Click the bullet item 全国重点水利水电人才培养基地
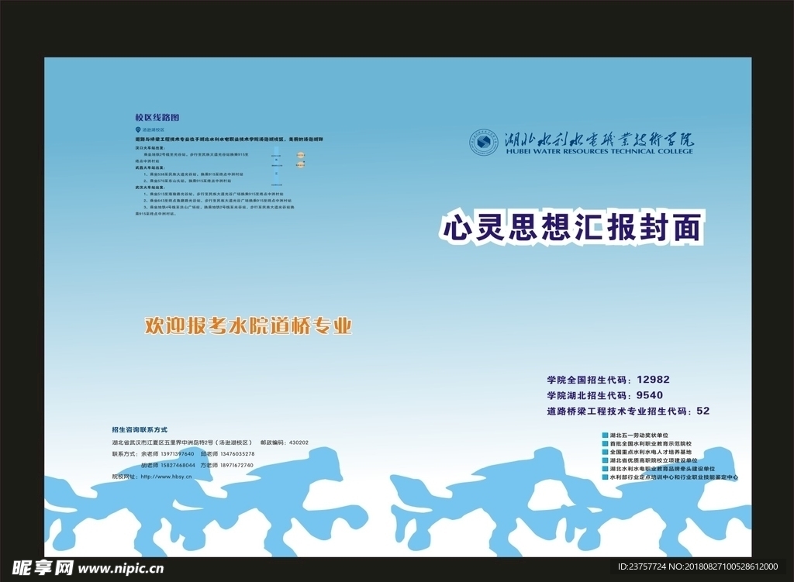794x582 pixels. (x=647, y=452)
